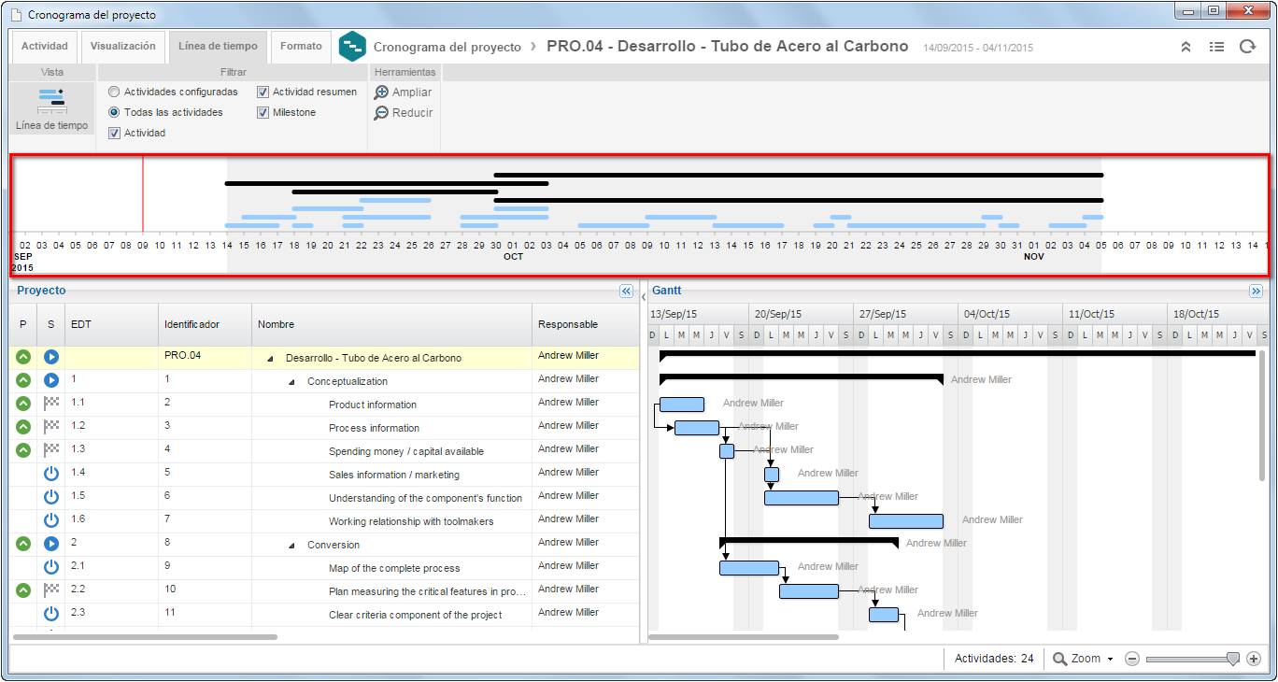
Task: Open the Zoom dropdown in status bar
Action: click(x=1084, y=659)
